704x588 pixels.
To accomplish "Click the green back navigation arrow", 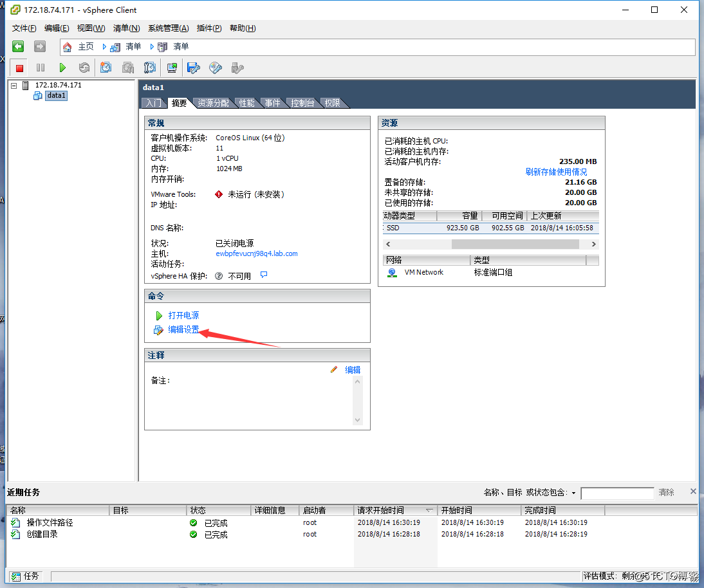I will [18, 46].
